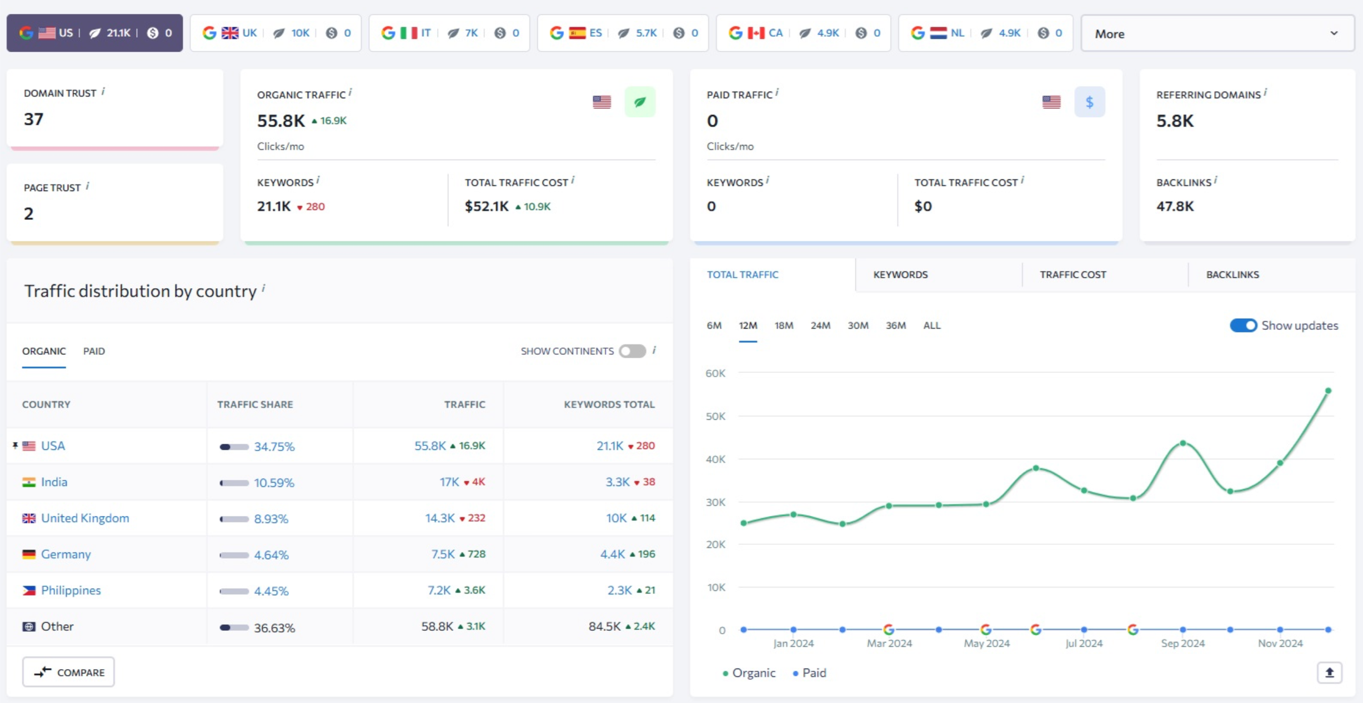Click the info icon beside the Show Continents toggle
This screenshot has height=703, width=1363.
(654, 350)
